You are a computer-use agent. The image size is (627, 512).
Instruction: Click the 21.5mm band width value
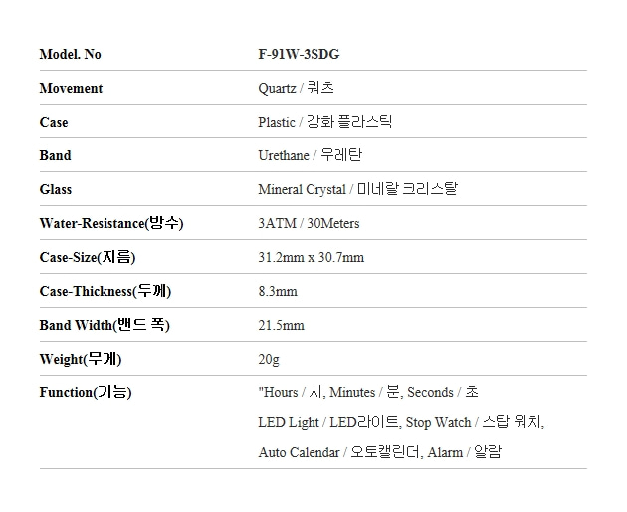281,325
